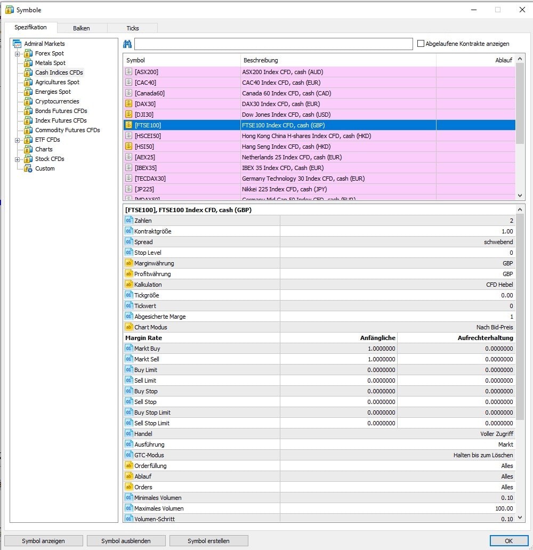Screen dimensions: 533x550
Task: Click the Chart Modus ab icon
Action: tap(129, 327)
